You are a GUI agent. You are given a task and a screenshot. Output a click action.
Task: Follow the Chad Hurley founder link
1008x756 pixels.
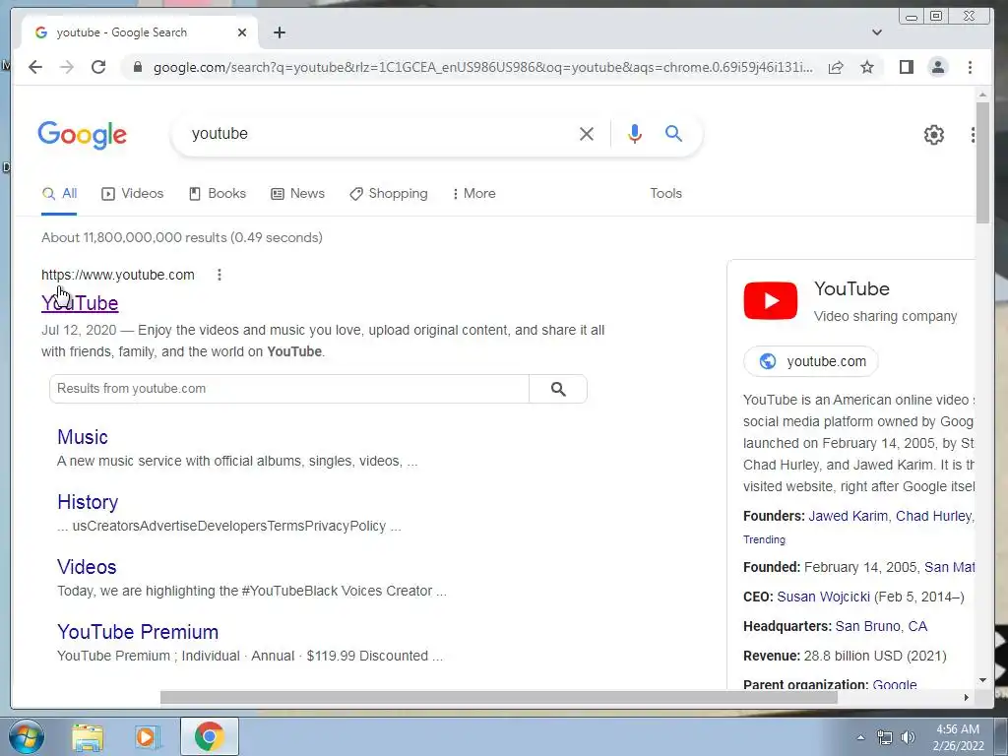click(x=933, y=516)
